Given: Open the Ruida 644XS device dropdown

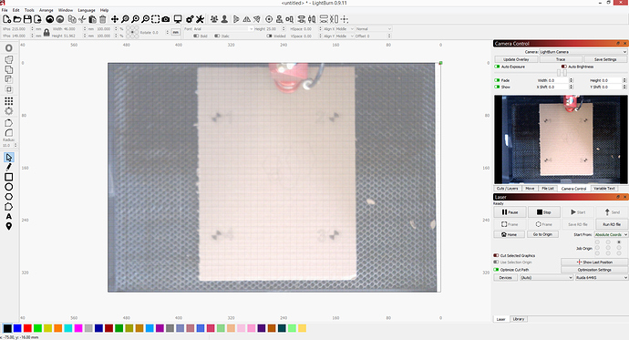Looking at the screenshot, I should click(602, 277).
